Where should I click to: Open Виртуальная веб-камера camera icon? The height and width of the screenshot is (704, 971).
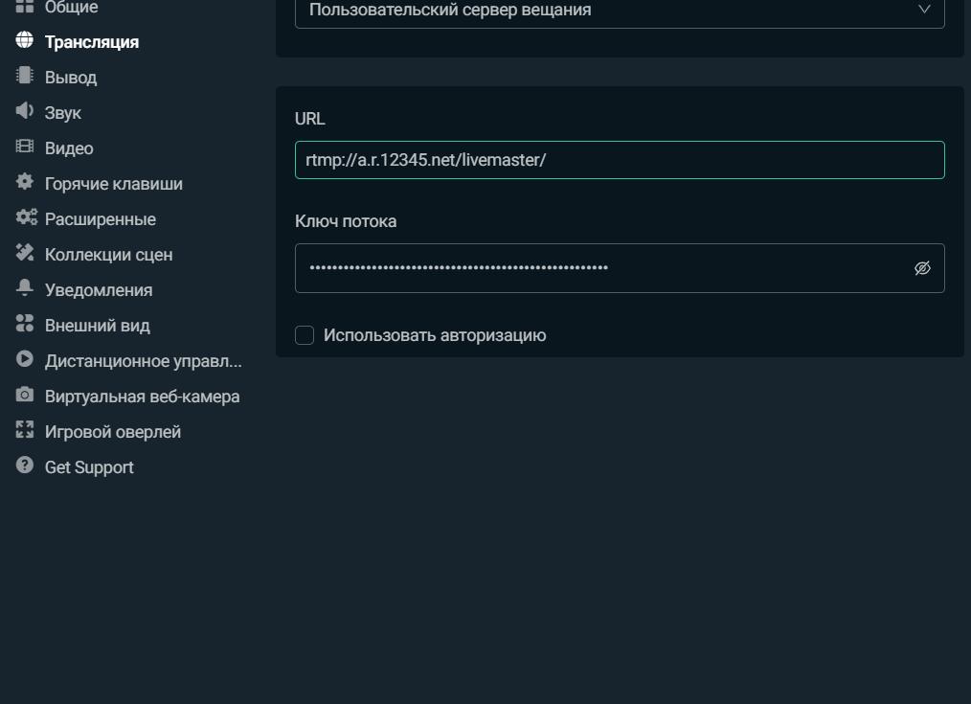[x=25, y=396]
